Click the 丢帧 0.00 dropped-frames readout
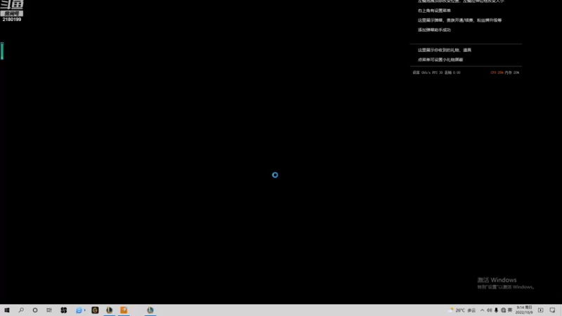Viewport: 562px width, 316px height. click(x=452, y=73)
